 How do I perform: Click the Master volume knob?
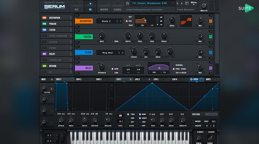coord(204,5)
